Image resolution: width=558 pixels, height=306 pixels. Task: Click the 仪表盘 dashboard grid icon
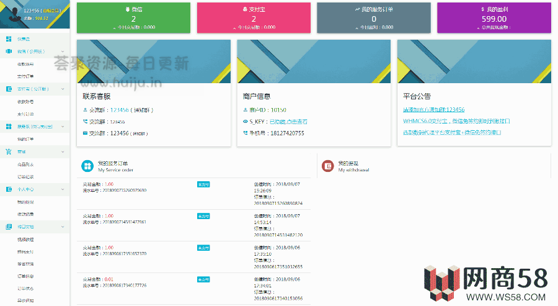click(x=9, y=39)
